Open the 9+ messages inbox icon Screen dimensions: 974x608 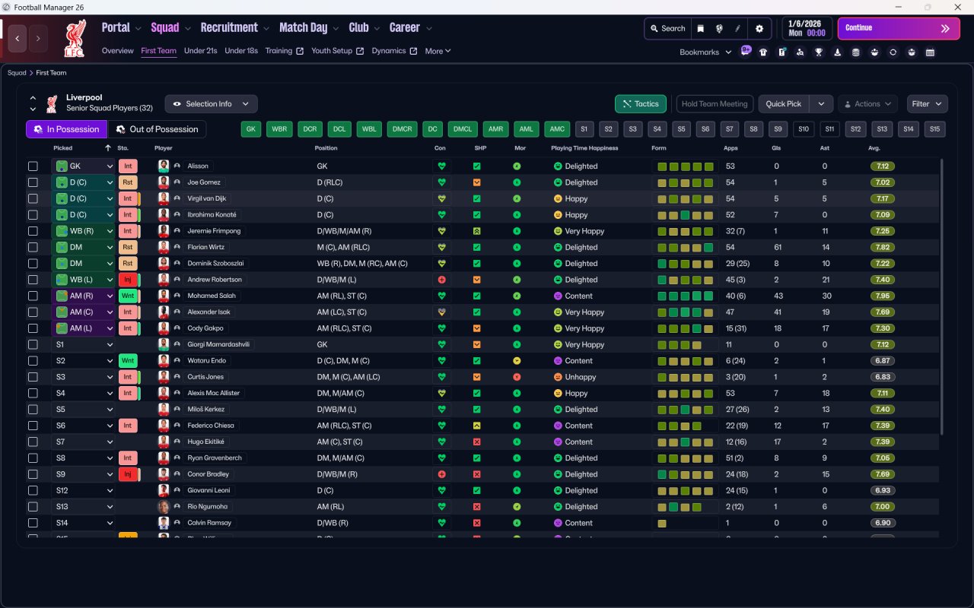point(745,52)
